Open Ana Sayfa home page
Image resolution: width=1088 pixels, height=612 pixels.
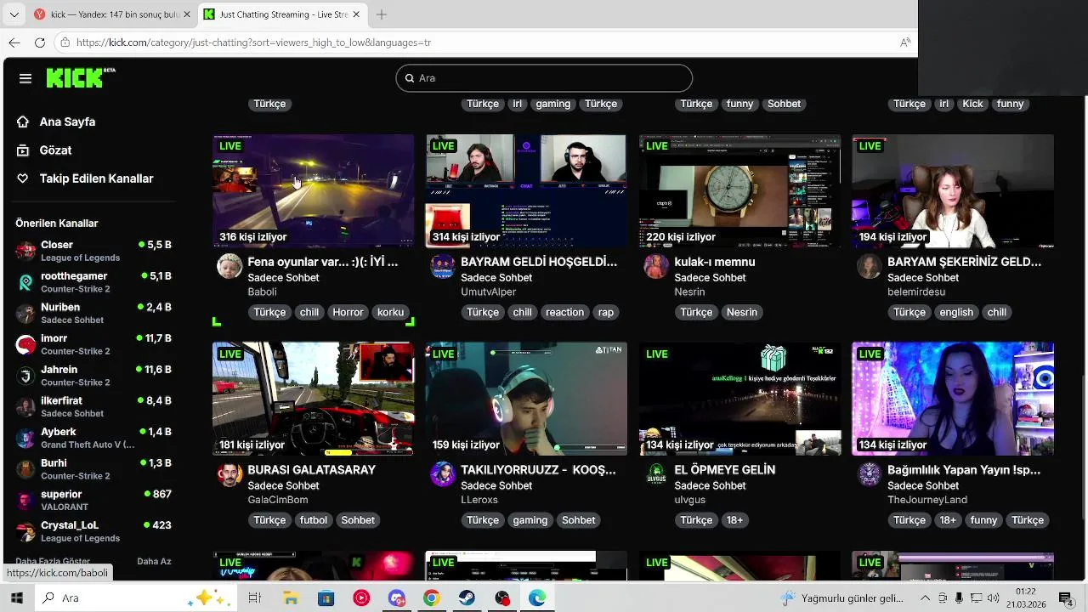point(67,122)
